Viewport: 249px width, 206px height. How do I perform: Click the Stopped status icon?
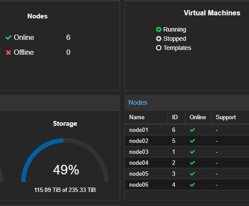[x=159, y=39]
